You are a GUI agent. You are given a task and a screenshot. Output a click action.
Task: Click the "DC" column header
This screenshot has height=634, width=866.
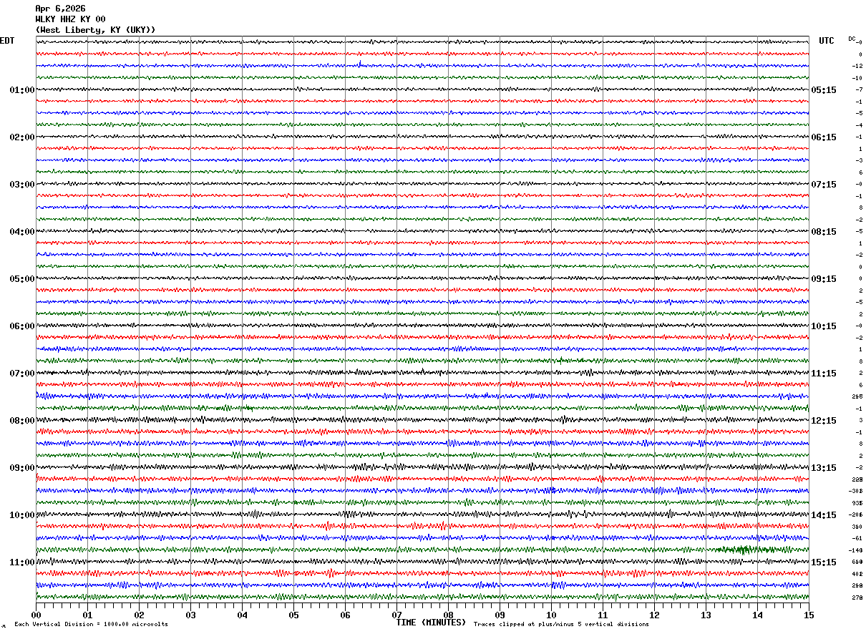(x=852, y=39)
